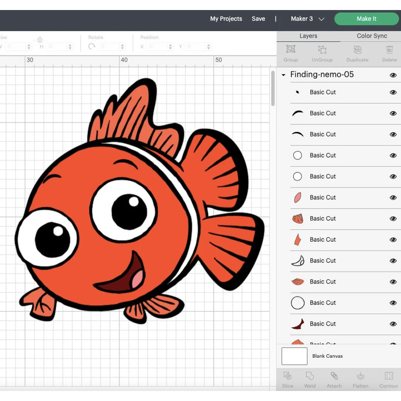This screenshot has height=401, width=401.
Task: Open My Projects
Action: (x=226, y=18)
